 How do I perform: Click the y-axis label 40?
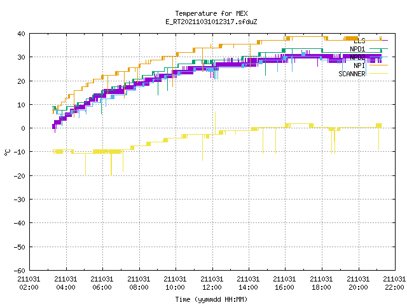21,34
